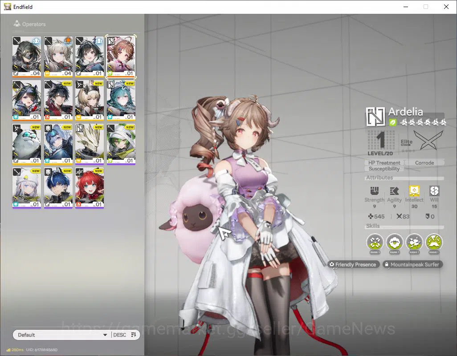Select the Corrode tag
Screen dimensions: 457x356
(x=424, y=163)
